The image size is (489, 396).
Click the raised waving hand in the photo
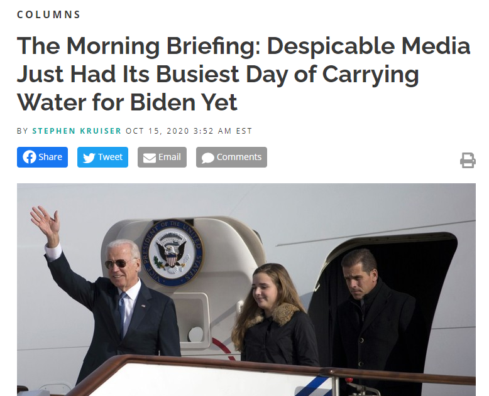click(45, 223)
